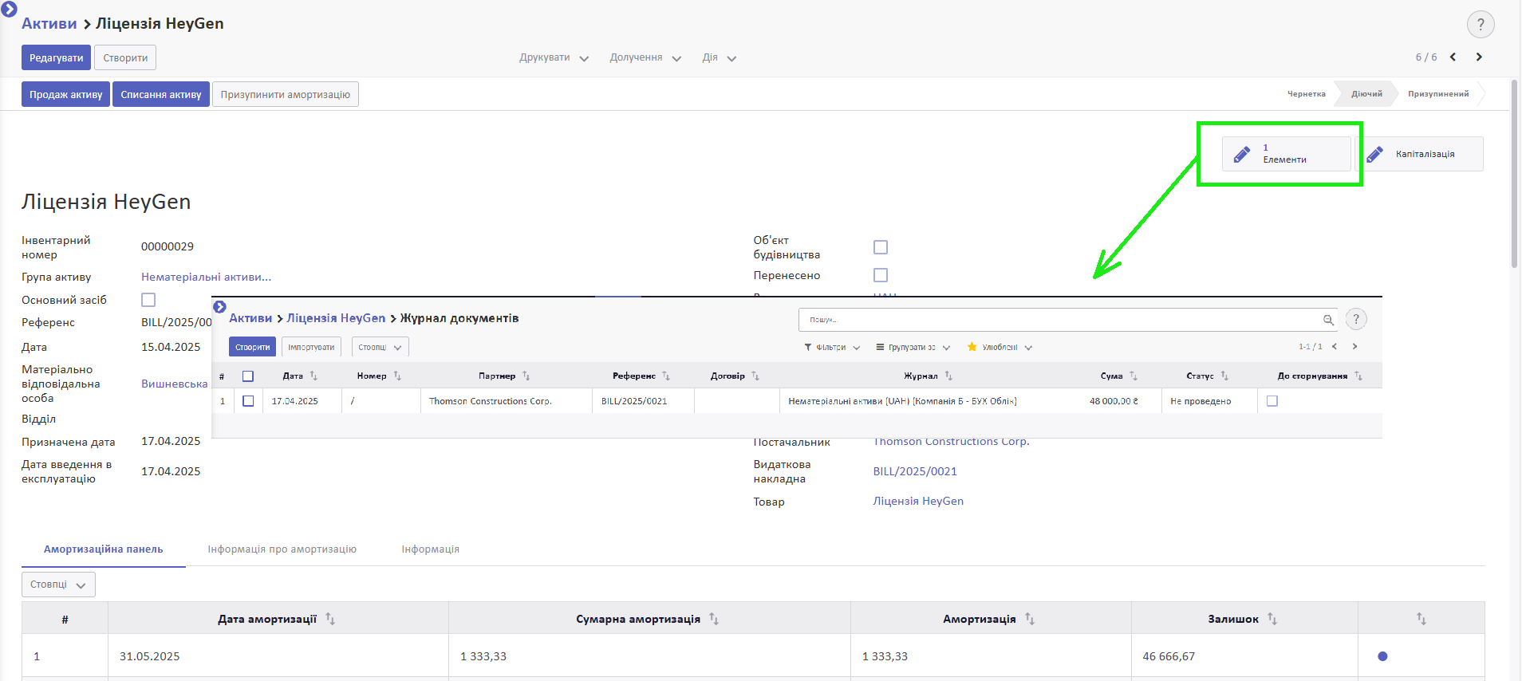1522x681 pixels.
Task: Click the Редагувати button
Action: [x=56, y=57]
